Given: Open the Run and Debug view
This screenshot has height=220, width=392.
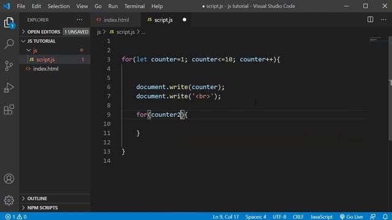Looking at the screenshot, I should click(x=9, y=88).
